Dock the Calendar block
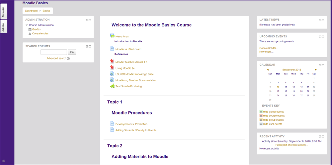This screenshot has height=165, width=332. tap(323, 65)
